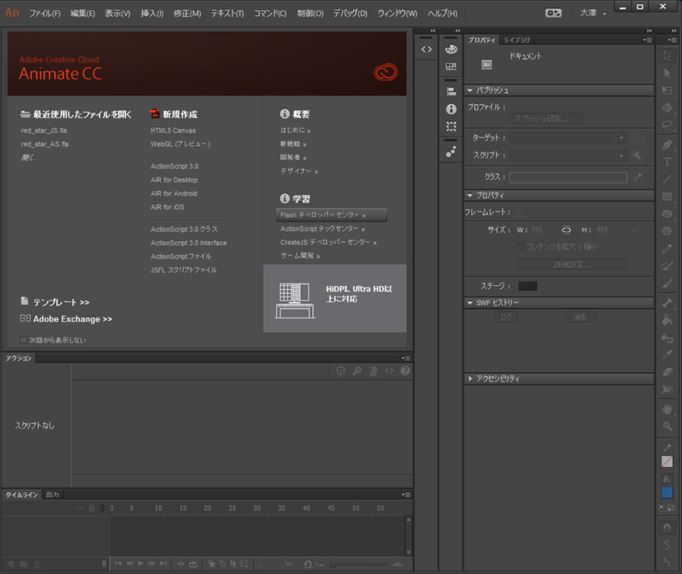Open recent file red_star_JS.fla
This screenshot has height=574, width=682.
[x=44, y=130]
